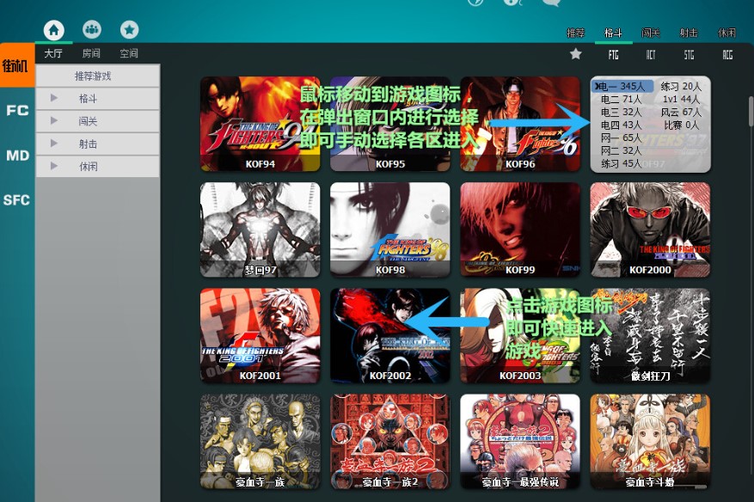Image resolution: width=754 pixels, height=502 pixels.
Task: Select 休闲 in the sidebar list
Action: click(x=88, y=167)
